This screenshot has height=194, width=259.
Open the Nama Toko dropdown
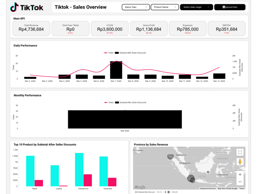click(136, 7)
